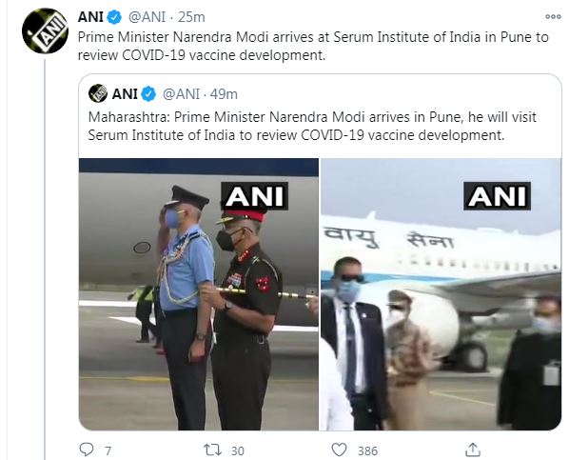Image resolution: width=569 pixels, height=460 pixels.
Task: Open the three-dot more options menu
Action: coord(553,17)
